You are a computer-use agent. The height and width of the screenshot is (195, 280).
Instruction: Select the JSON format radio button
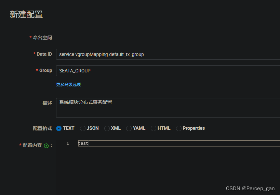coord(82,128)
